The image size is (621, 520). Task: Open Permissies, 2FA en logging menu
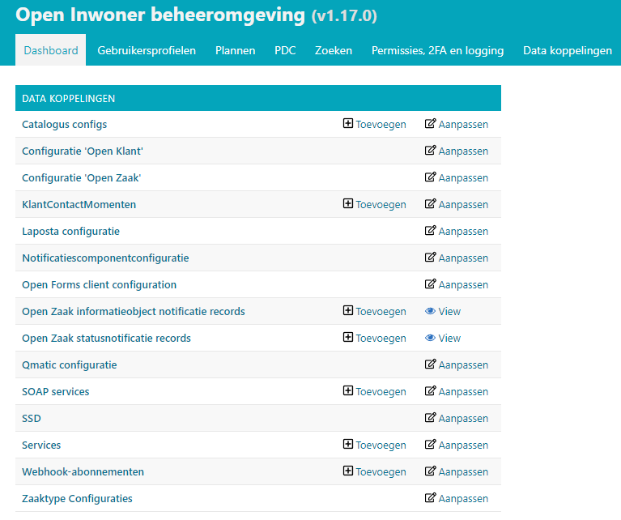pyautogui.click(x=437, y=50)
